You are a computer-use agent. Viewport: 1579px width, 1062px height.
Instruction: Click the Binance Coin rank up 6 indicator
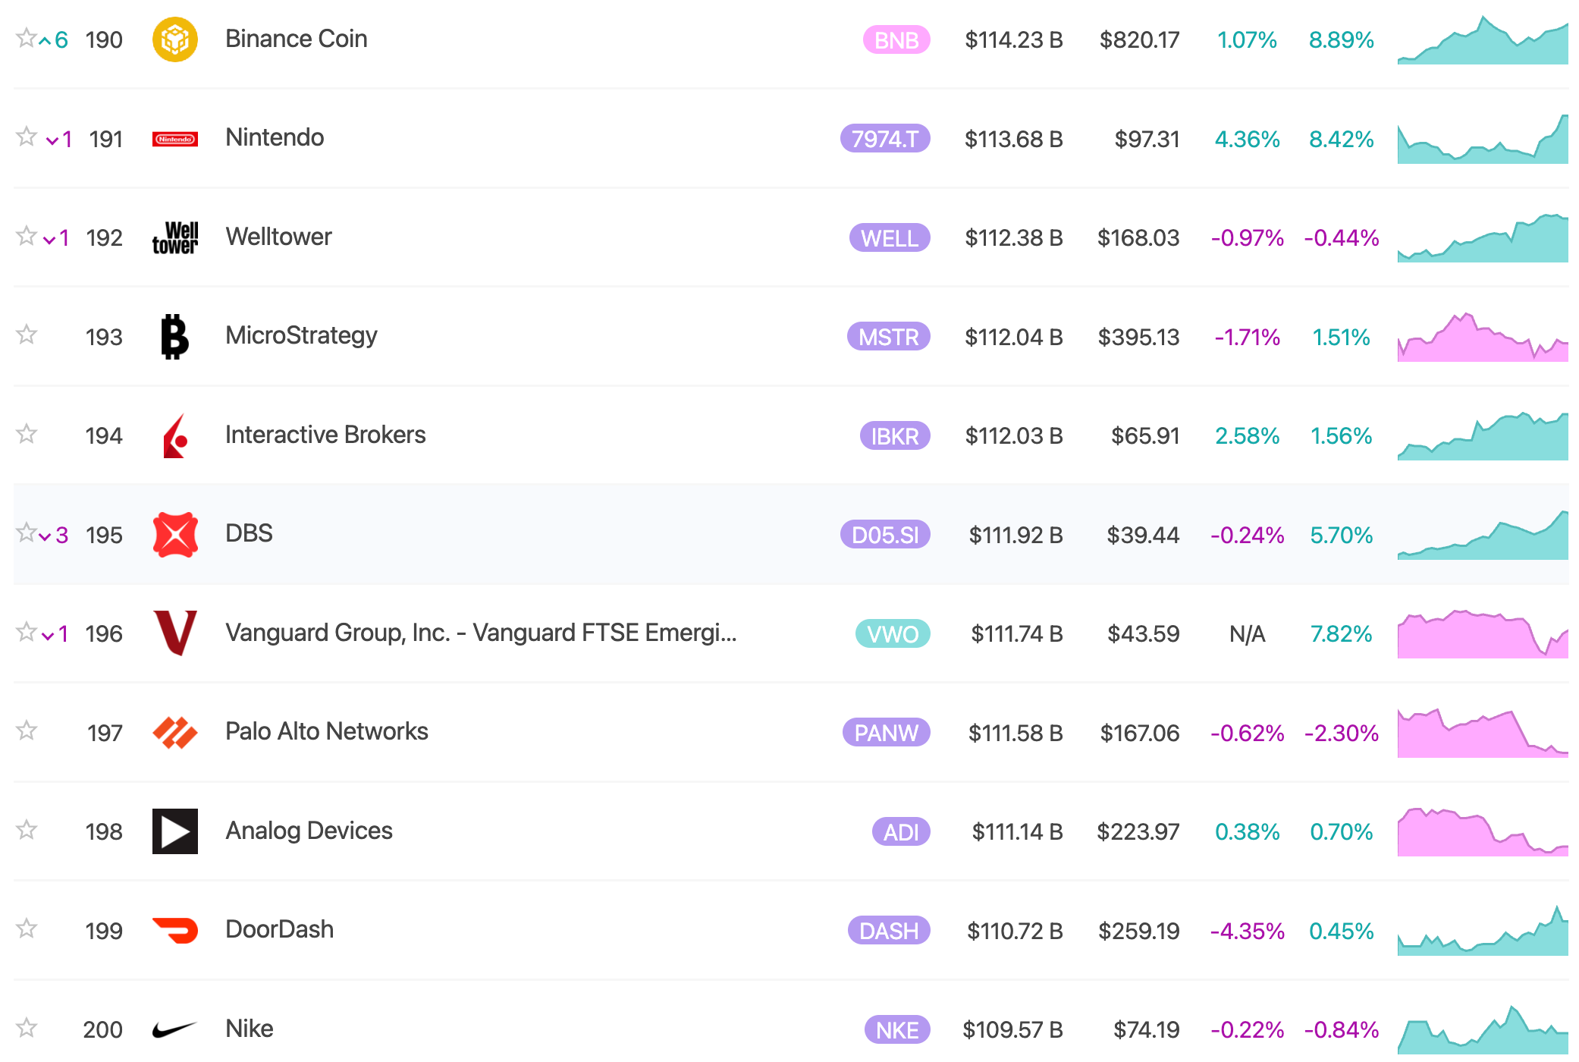click(x=54, y=40)
